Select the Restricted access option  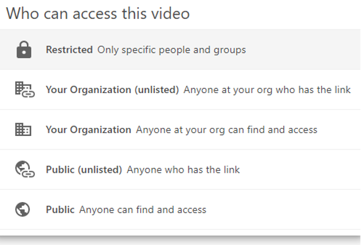180,50
